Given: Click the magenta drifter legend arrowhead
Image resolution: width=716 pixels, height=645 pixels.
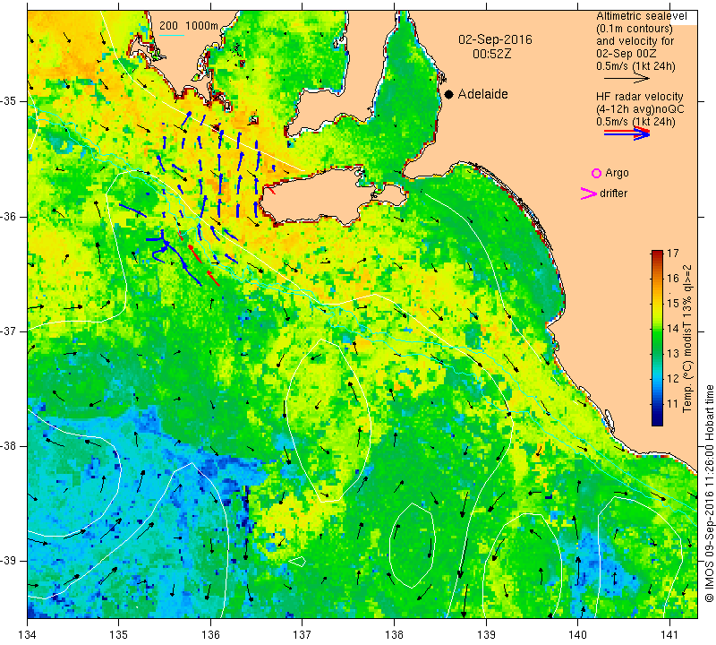Looking at the screenshot, I should tap(589, 193).
